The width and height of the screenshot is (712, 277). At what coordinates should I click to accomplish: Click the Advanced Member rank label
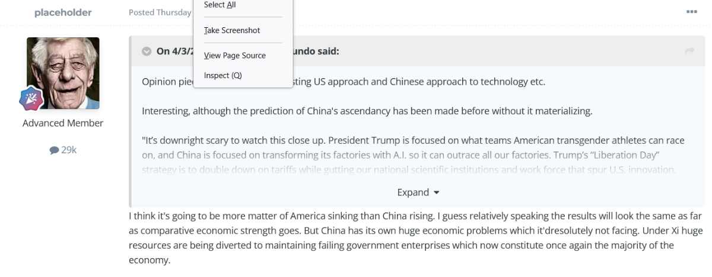click(63, 123)
